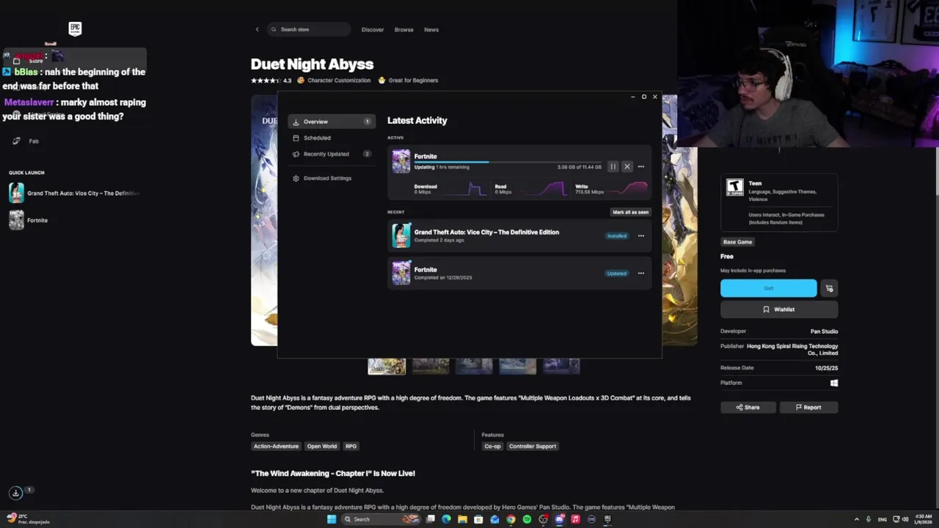Add Duet Night Abyss to cart icon
Screen dimensions: 939x528
[829, 288]
